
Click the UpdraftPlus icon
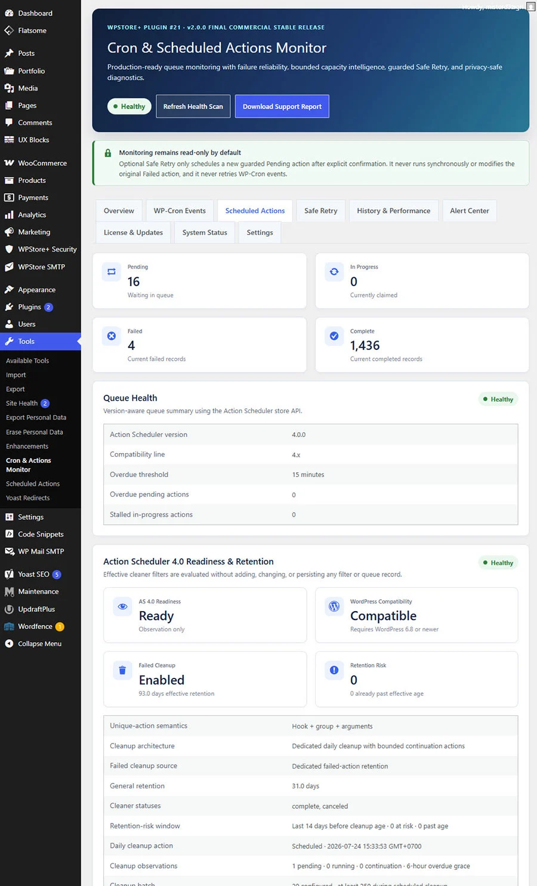pos(9,609)
